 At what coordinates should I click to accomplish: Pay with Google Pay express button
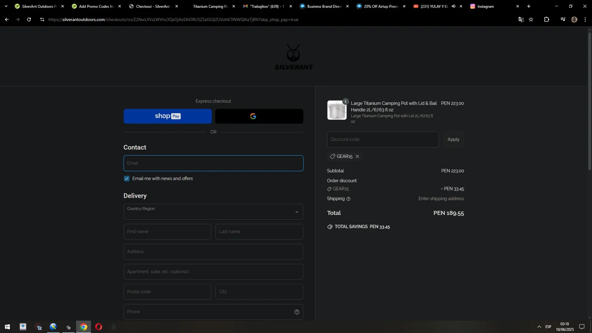pyautogui.click(x=259, y=116)
